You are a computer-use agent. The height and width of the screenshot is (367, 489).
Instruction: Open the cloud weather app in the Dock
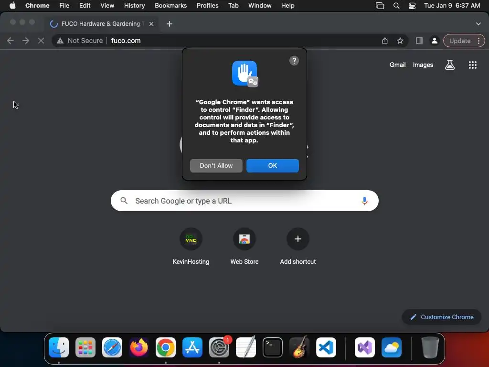392,347
